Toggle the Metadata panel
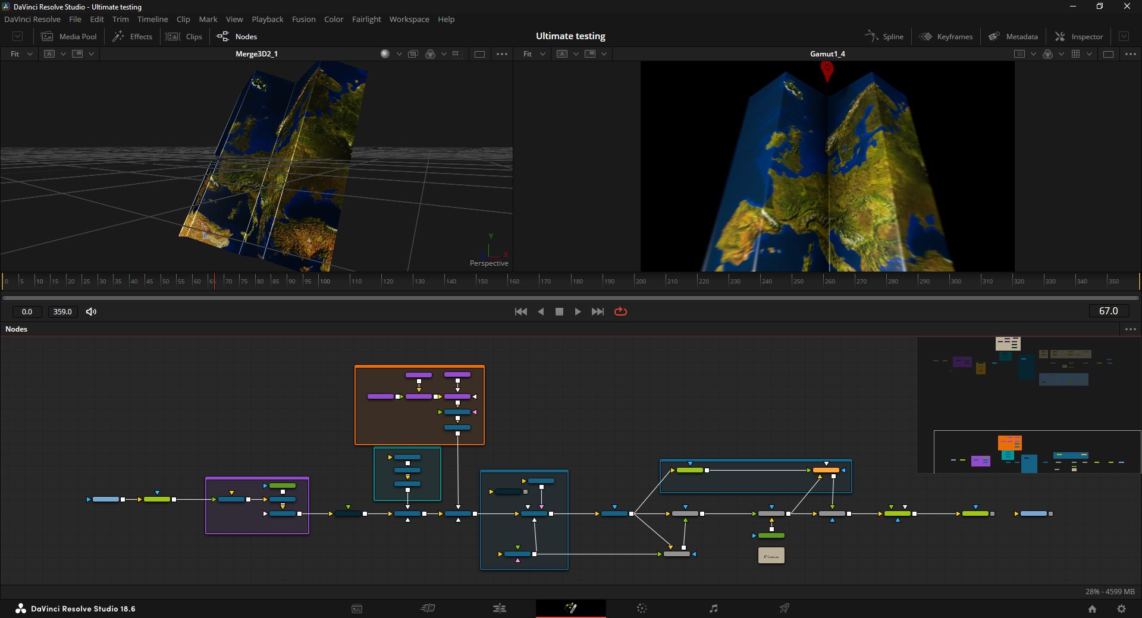 coord(1013,36)
